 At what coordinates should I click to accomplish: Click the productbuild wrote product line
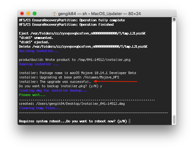click(75, 60)
